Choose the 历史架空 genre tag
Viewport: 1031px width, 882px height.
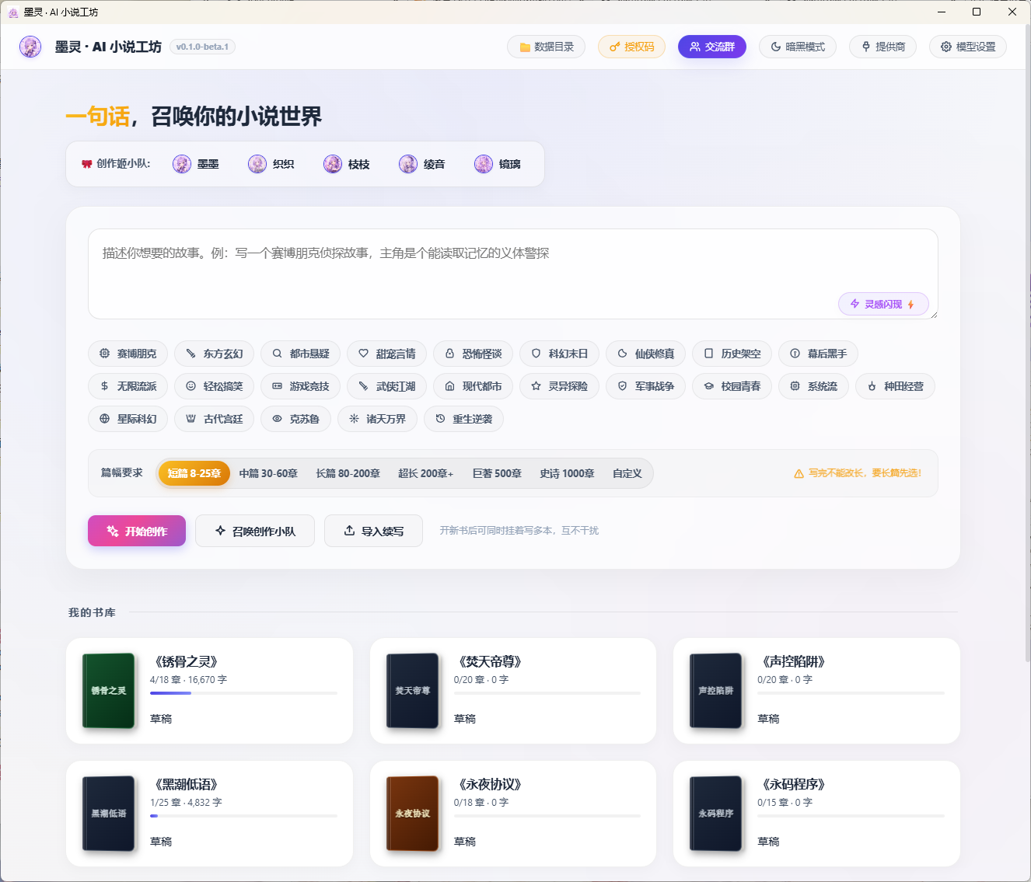point(732,354)
